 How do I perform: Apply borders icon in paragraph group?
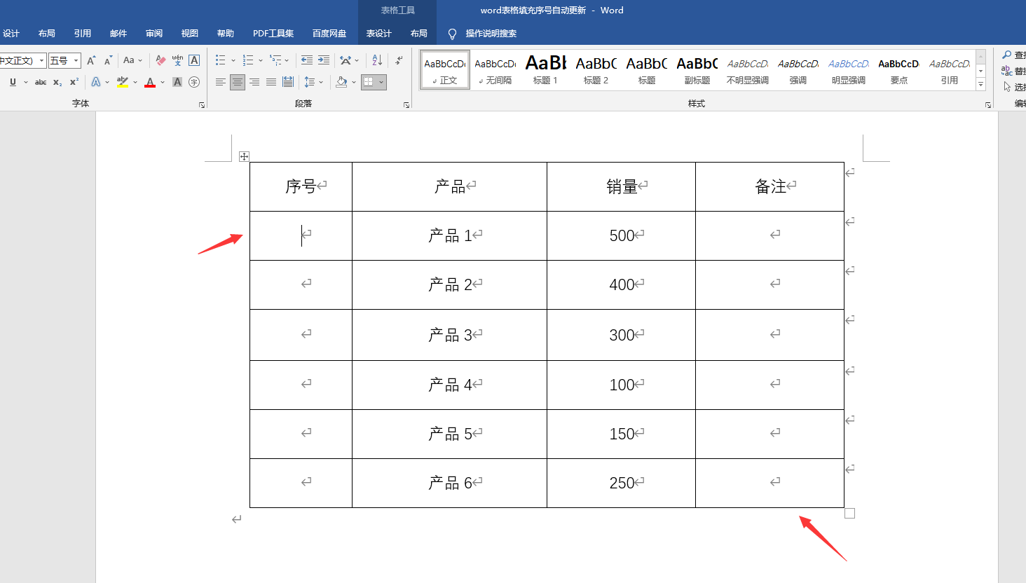tap(369, 82)
